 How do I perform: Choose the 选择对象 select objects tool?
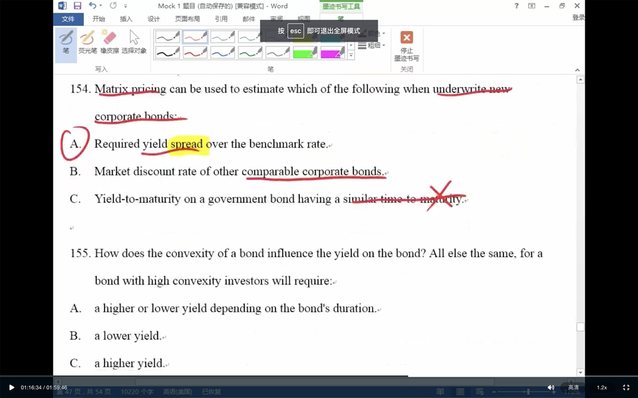coord(134,42)
